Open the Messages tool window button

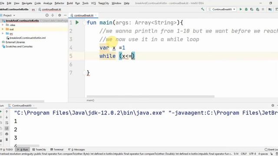point(76,149)
